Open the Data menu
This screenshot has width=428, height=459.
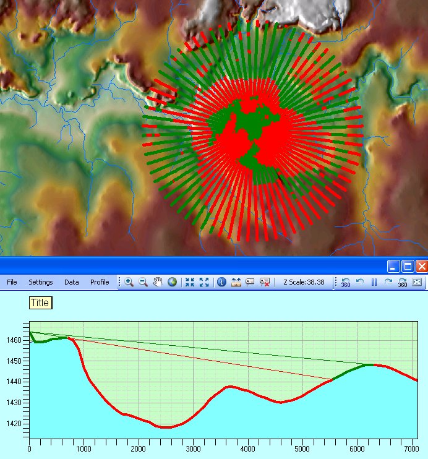tap(72, 282)
